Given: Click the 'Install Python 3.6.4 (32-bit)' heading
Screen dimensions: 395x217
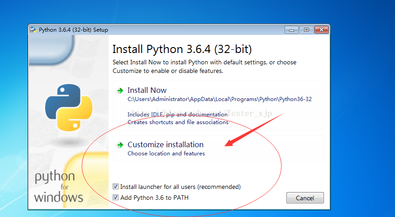Looking at the screenshot, I should click(182, 49).
